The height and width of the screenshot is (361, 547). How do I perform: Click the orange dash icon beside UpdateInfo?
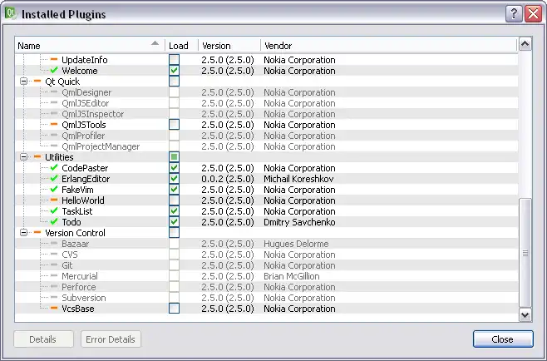point(54,59)
